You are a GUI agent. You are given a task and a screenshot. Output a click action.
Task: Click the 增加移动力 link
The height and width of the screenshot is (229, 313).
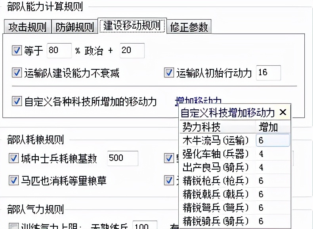coord(198,100)
